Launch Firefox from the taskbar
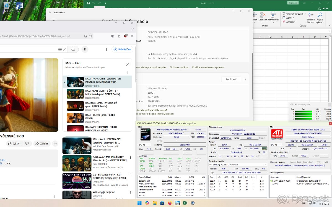Screen dimensions: 332x207 tap(170, 203)
